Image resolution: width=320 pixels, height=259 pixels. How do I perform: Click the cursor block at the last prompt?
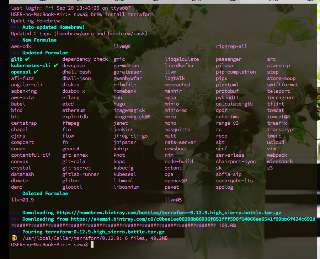point(92,245)
